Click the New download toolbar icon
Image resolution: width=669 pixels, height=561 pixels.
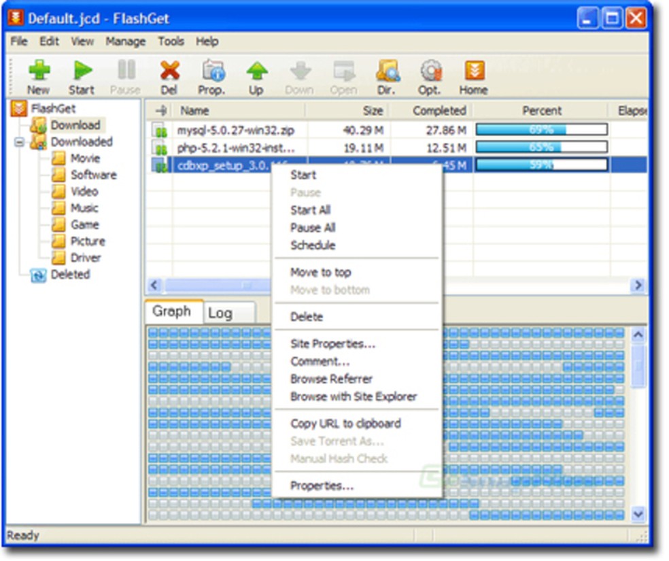(x=39, y=71)
